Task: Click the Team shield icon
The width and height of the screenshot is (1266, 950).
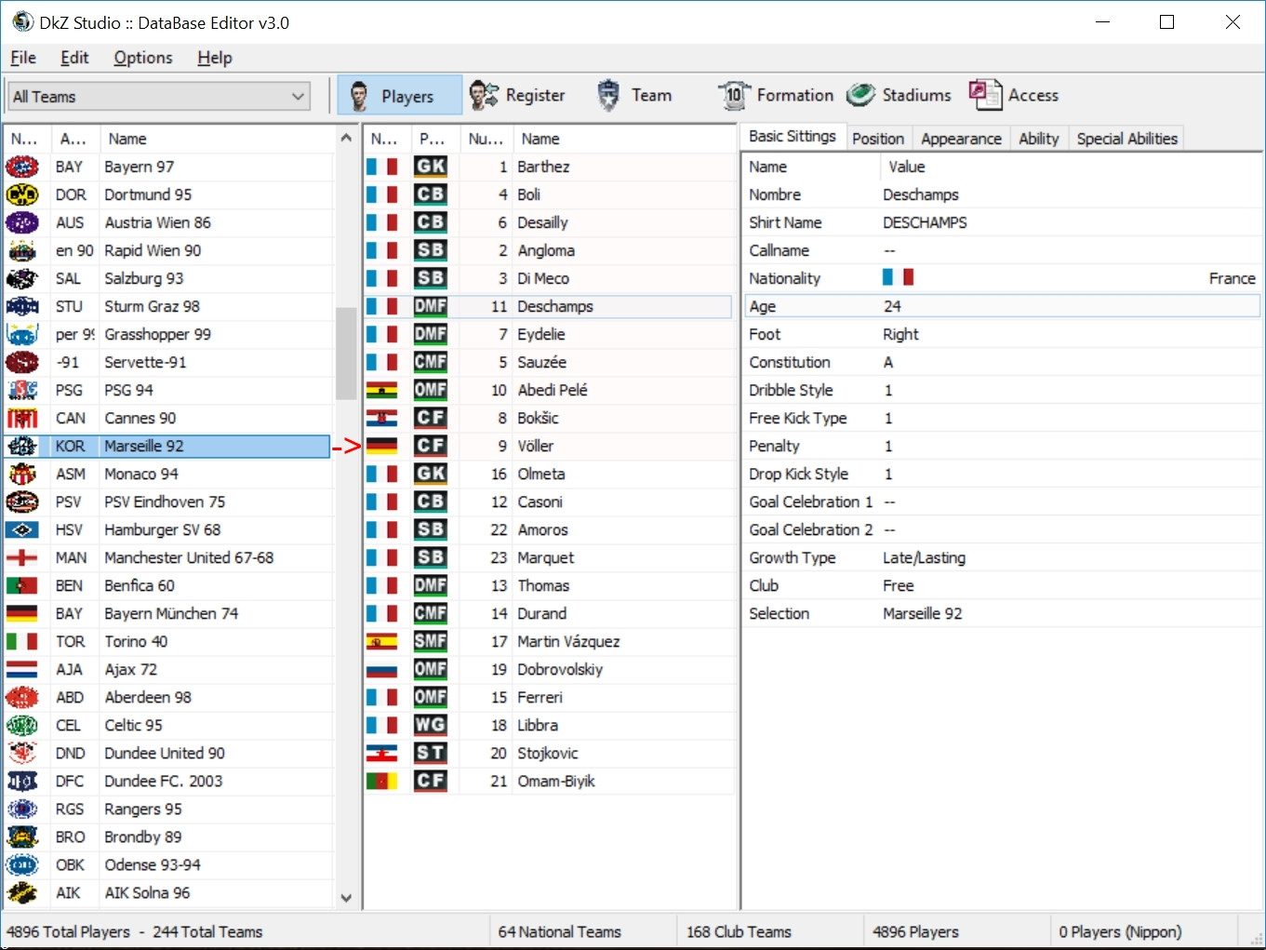Action: click(608, 95)
